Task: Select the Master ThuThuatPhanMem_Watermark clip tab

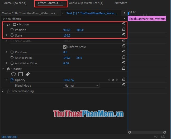Action: 30,13
